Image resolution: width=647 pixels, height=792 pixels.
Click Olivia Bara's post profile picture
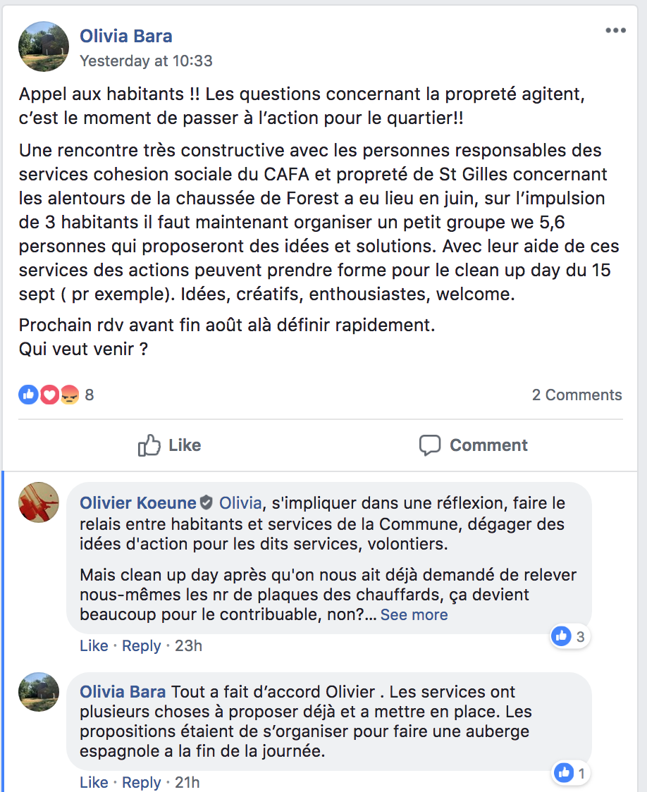pyautogui.click(x=44, y=46)
